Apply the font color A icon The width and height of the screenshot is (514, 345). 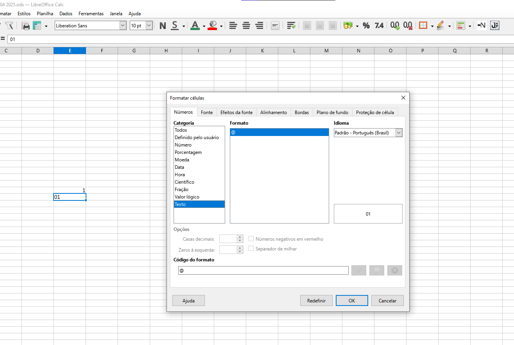(195, 26)
